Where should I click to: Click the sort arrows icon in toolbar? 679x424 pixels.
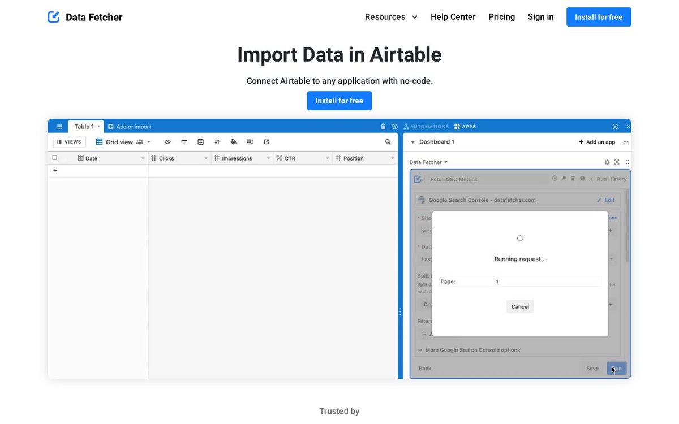(x=217, y=142)
